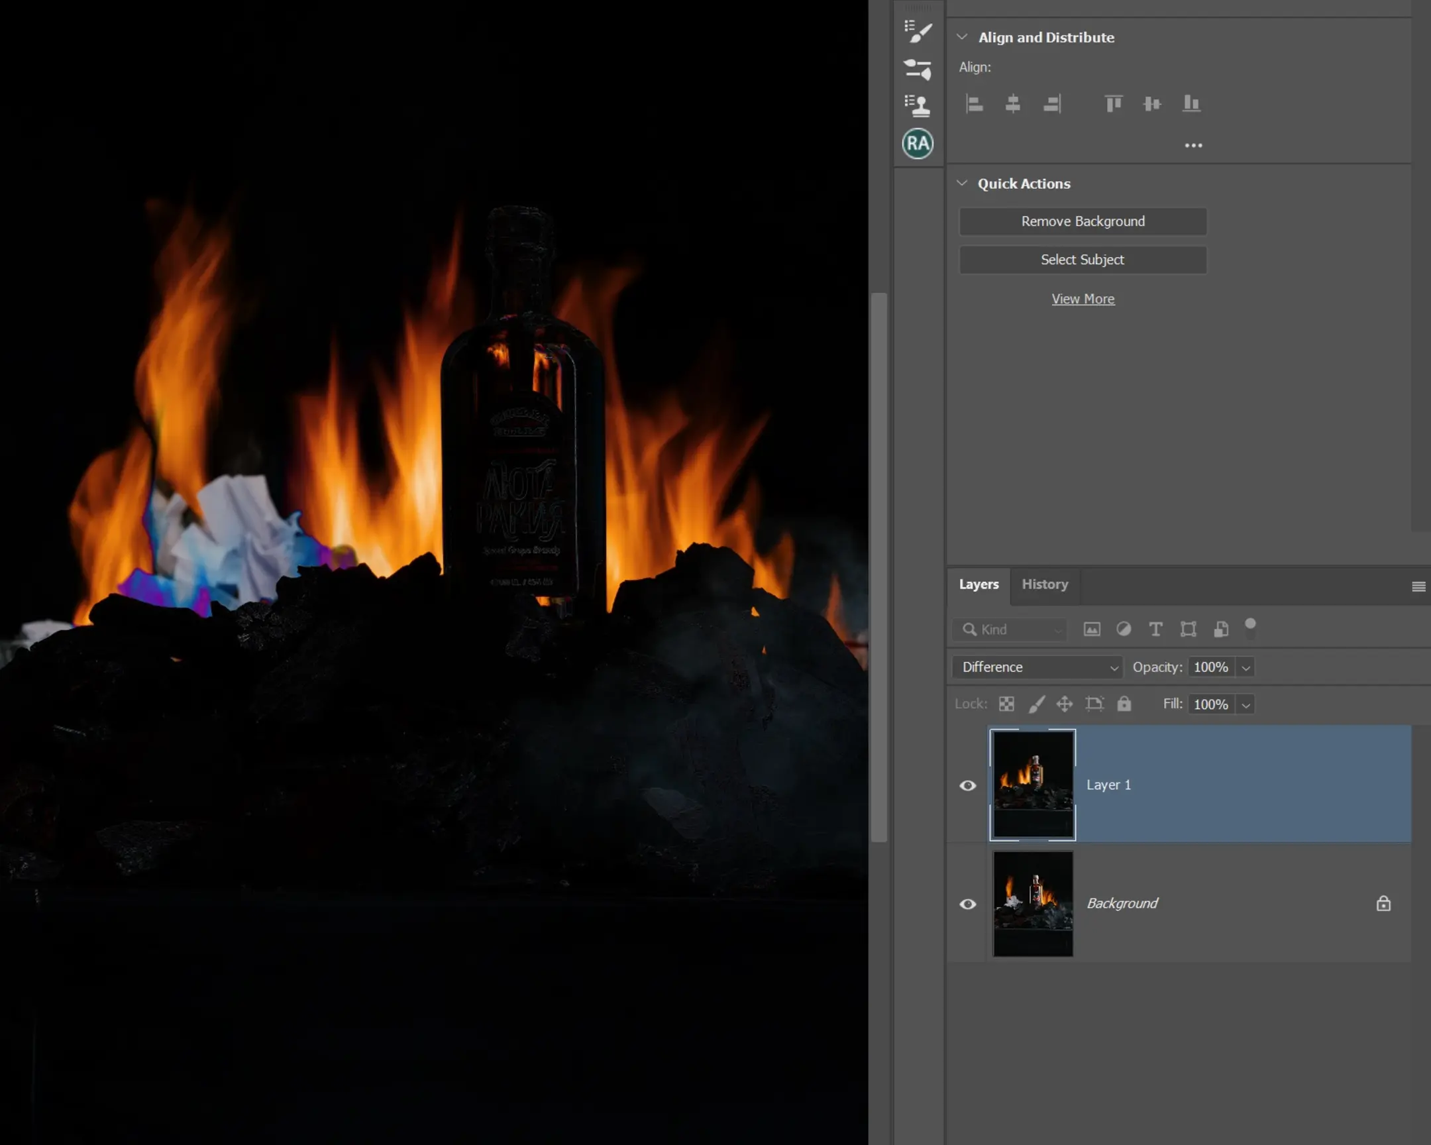
Task: Open the Layers panel menu
Action: [x=1418, y=586]
